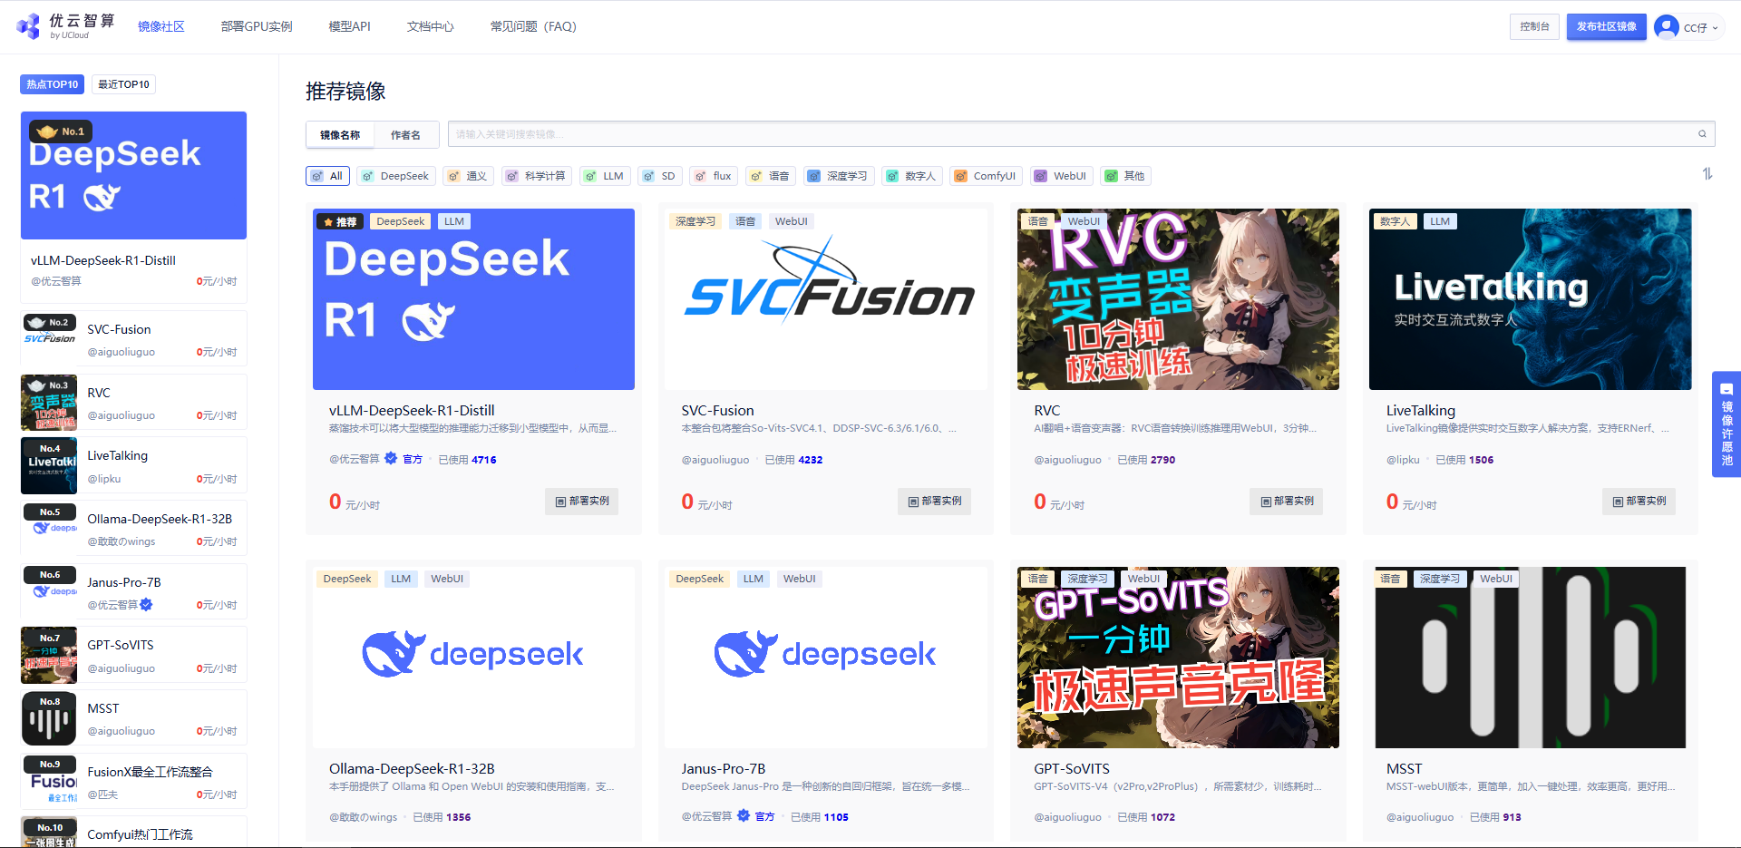Open 常见问题 (FAQ) page
This screenshot has height=848, width=1741.
(x=533, y=26)
